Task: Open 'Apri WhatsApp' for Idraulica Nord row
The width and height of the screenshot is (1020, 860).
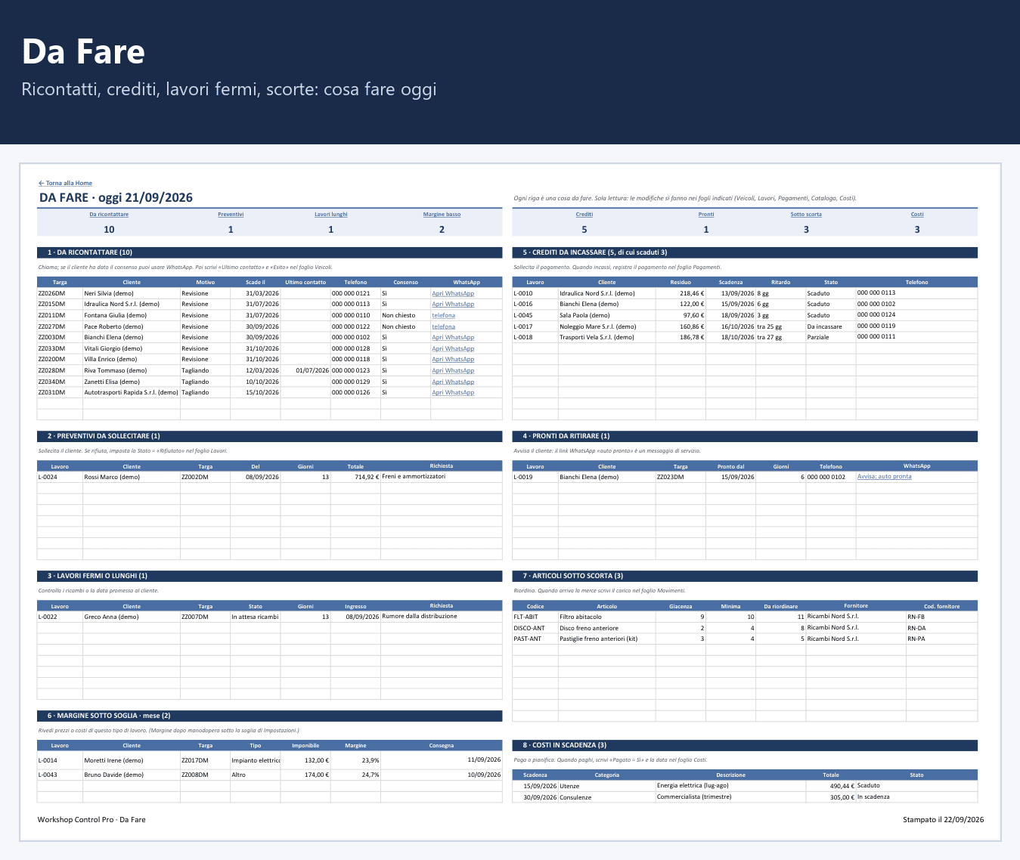Action: pos(453,304)
